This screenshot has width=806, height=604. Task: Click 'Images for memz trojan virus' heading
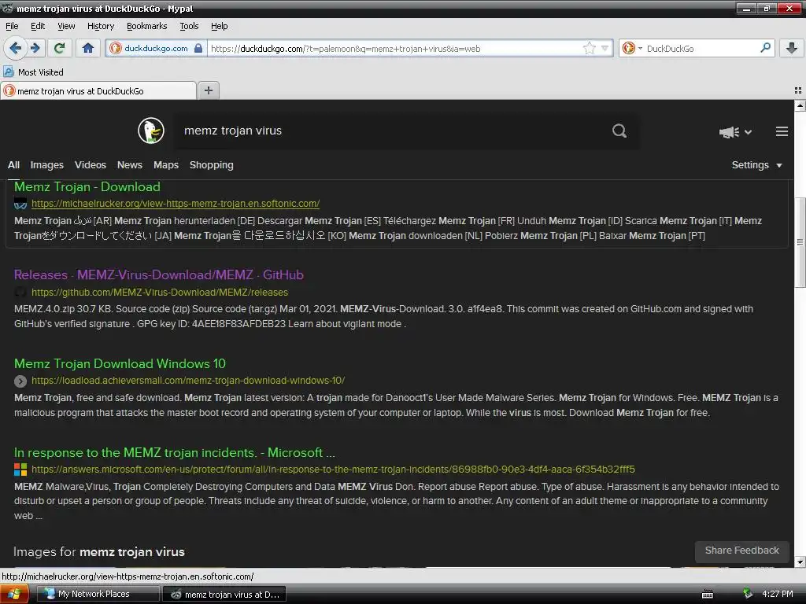tap(98, 552)
